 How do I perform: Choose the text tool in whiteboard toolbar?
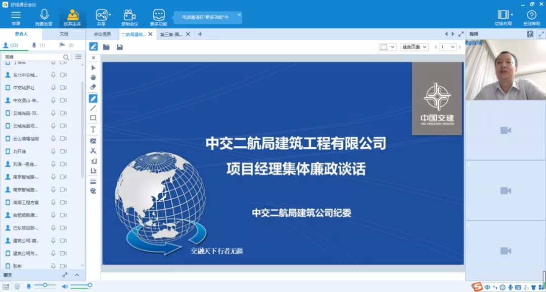tap(93, 130)
